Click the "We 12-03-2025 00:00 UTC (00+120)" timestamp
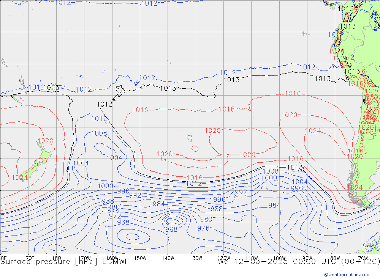 299,262
